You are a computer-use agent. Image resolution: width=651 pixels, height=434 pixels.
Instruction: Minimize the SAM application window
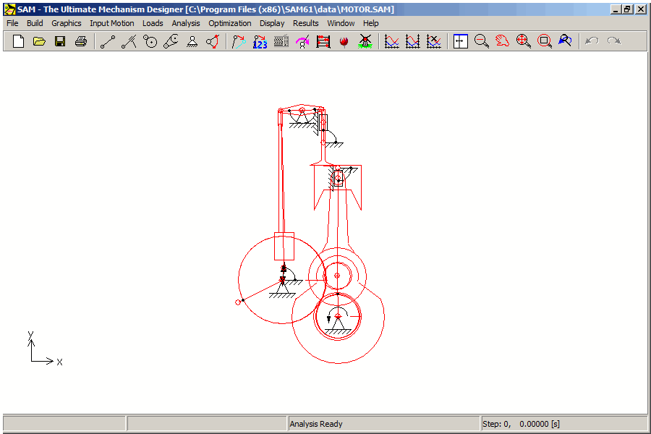tap(616, 9)
